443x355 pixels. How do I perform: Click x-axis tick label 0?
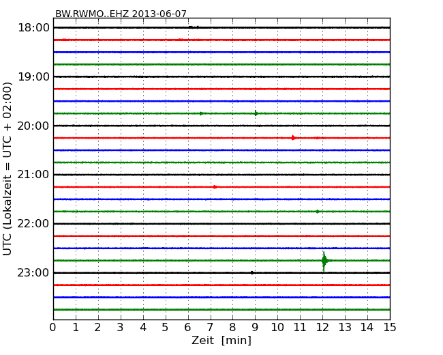click(53, 328)
